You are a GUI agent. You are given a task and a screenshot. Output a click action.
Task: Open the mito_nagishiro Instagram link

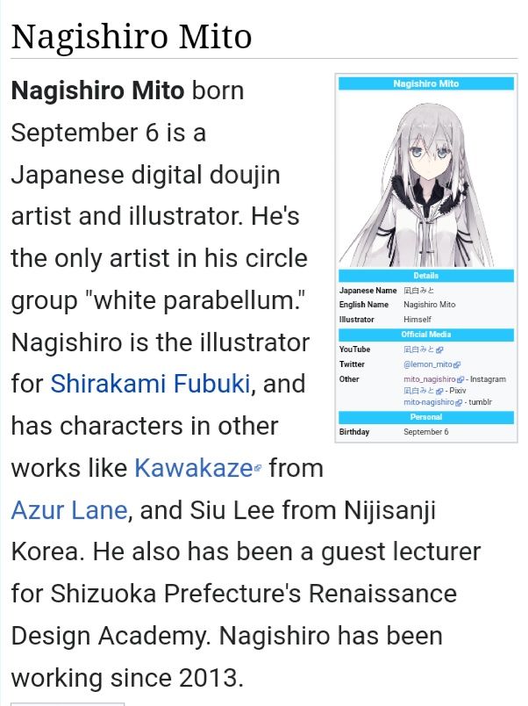point(430,379)
